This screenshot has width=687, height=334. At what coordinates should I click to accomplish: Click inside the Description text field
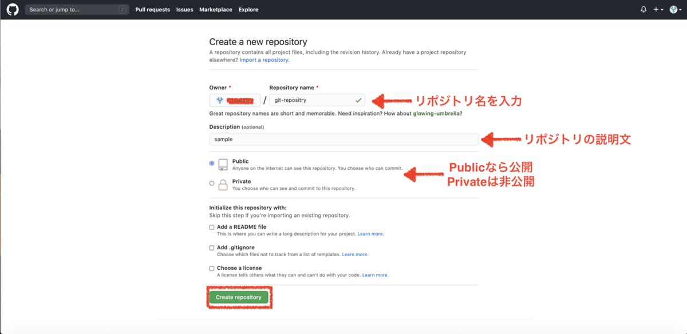tap(343, 139)
